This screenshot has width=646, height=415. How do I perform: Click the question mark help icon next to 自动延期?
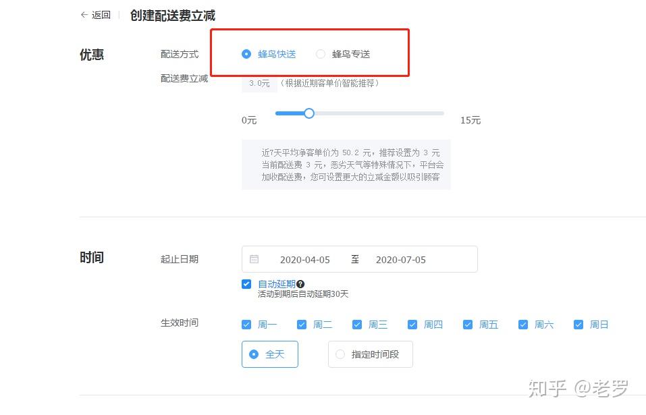(x=300, y=283)
